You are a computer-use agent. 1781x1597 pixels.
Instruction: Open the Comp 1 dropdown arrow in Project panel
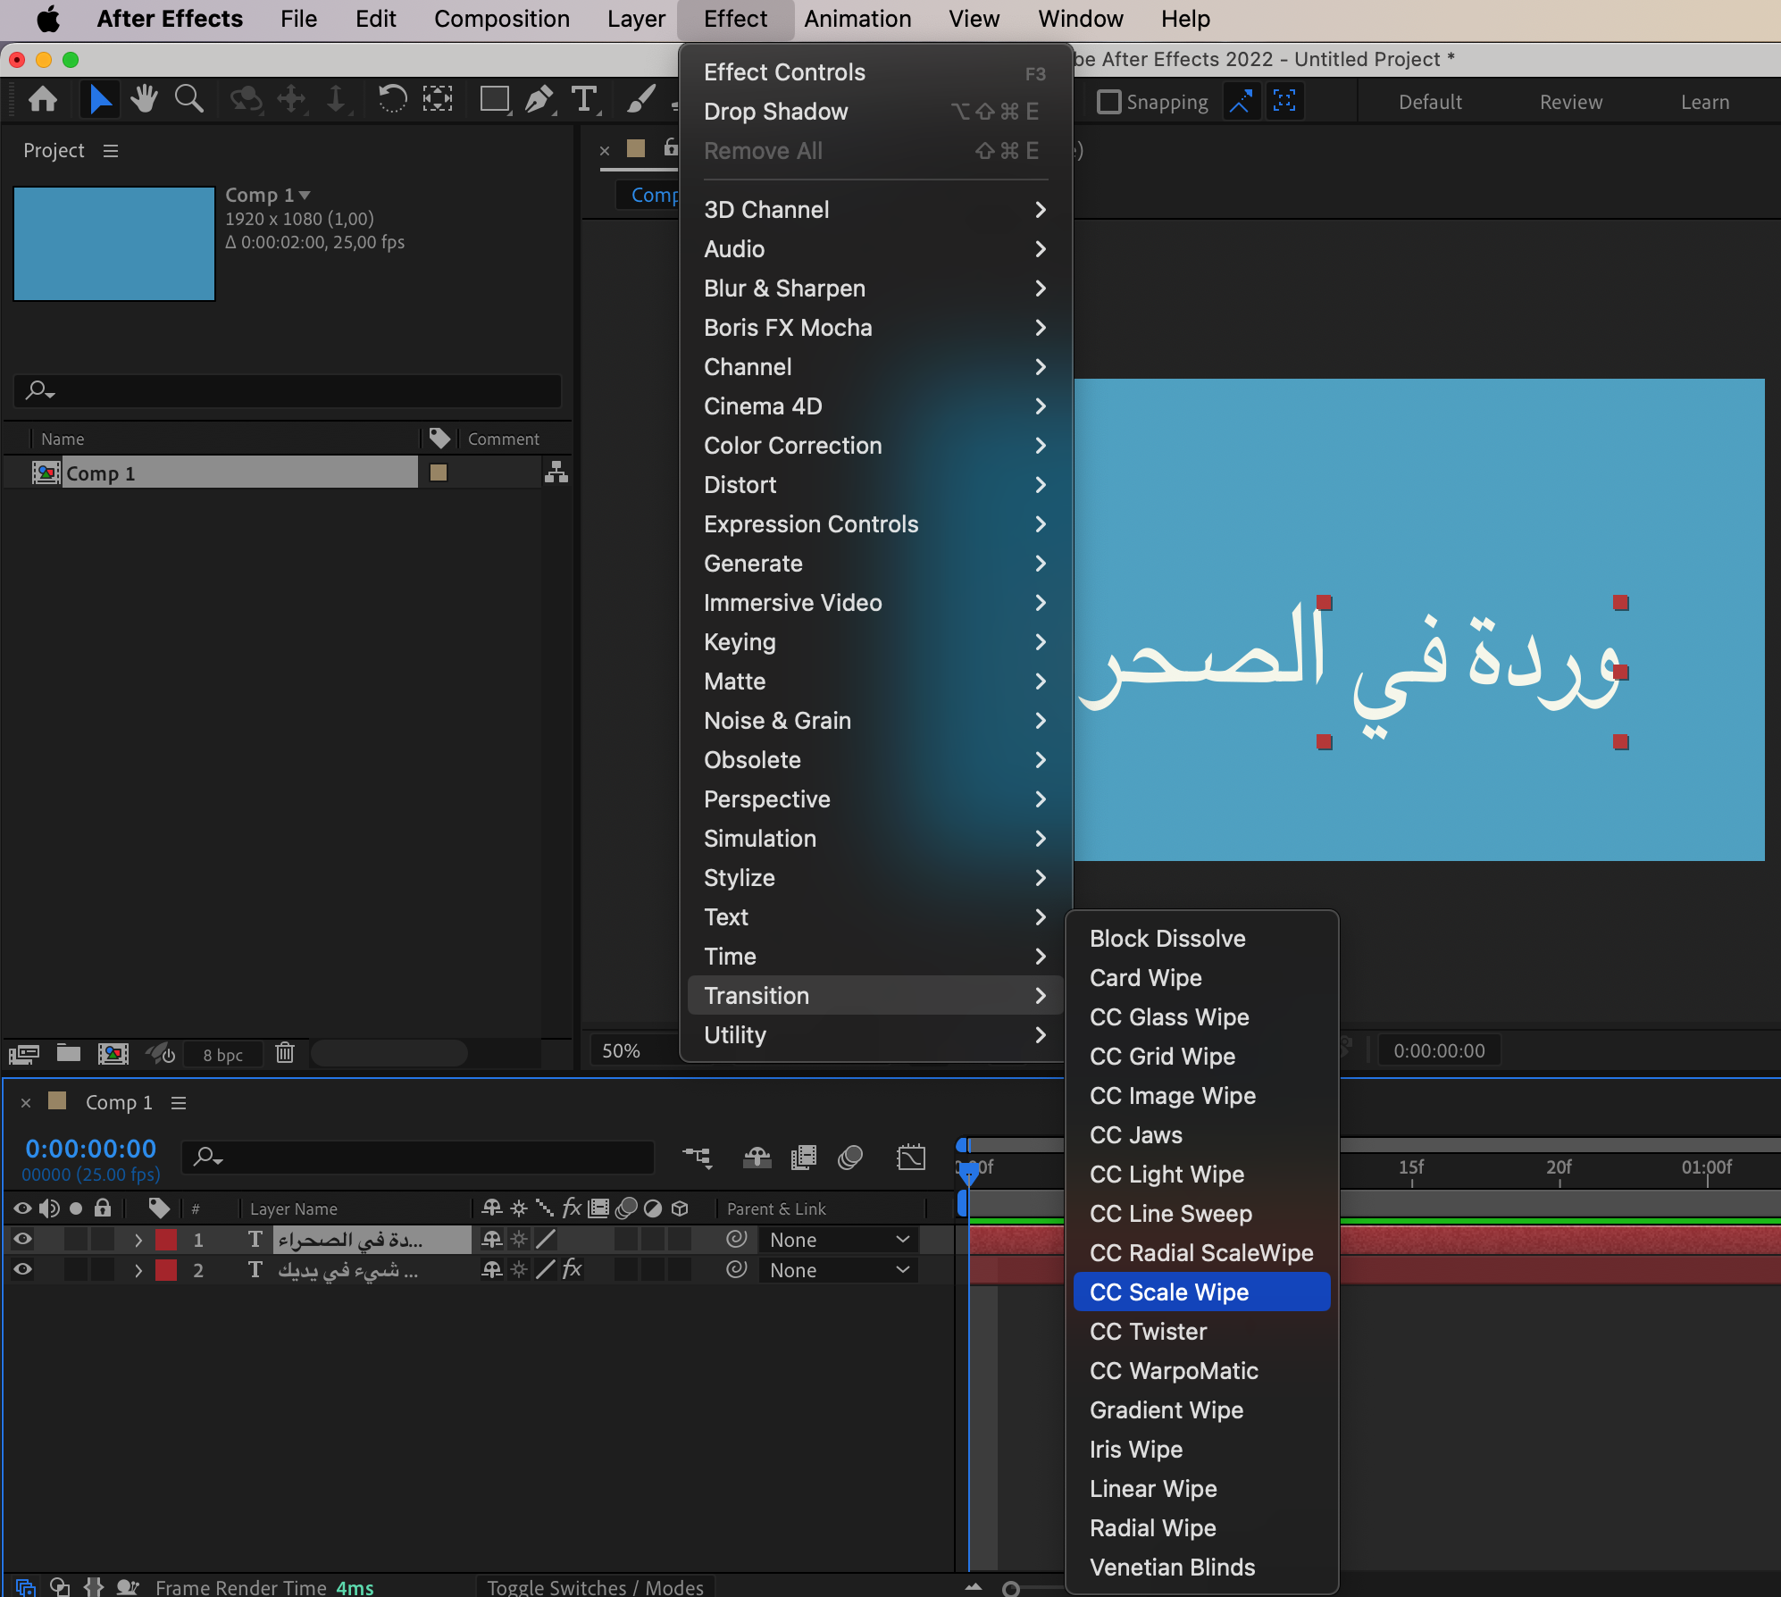(305, 195)
